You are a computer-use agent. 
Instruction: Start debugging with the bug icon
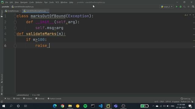[181, 7]
